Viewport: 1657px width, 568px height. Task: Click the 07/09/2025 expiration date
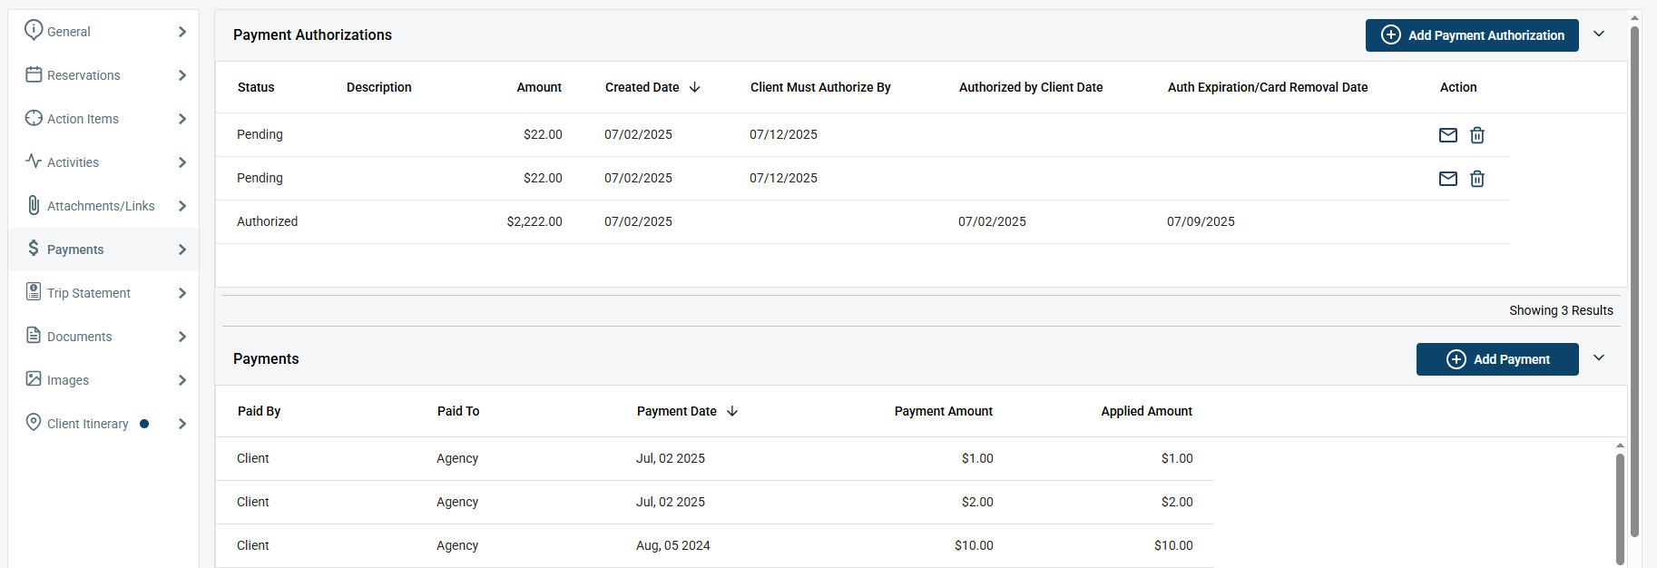[1201, 221]
